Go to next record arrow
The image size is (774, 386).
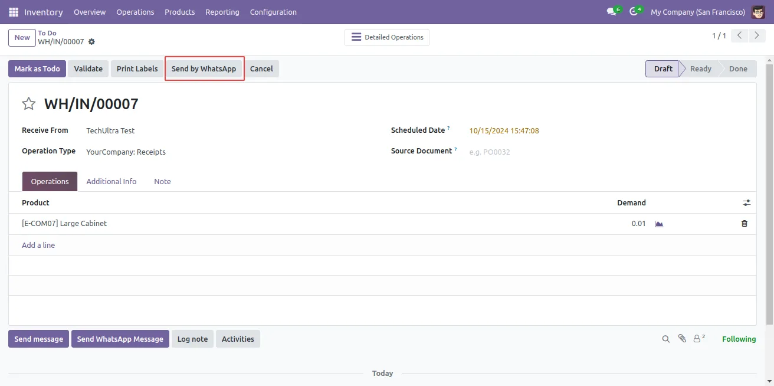click(757, 36)
